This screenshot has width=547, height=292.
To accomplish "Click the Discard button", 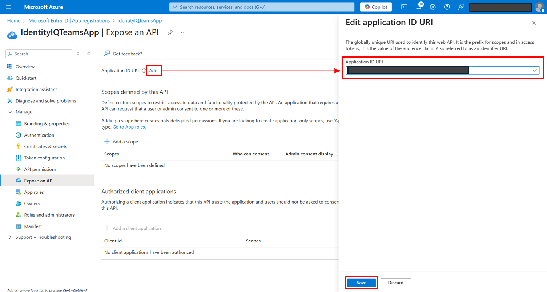I will click(x=395, y=283).
